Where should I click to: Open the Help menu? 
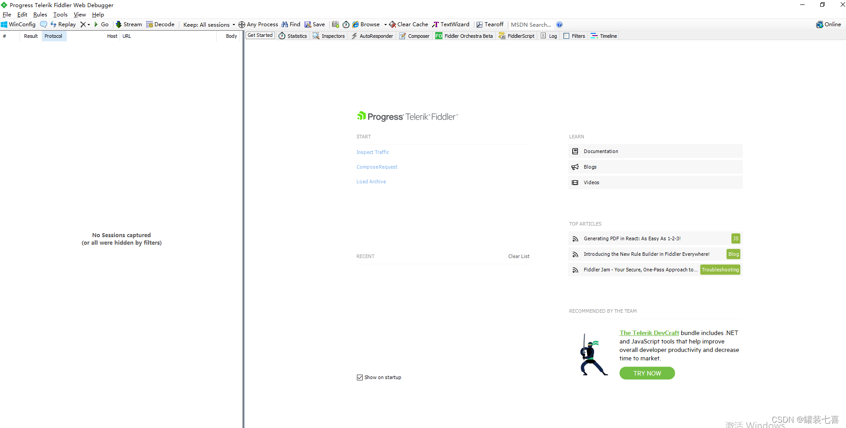(98, 15)
